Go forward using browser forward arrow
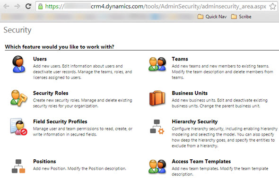This screenshot has width=279, height=181. [x=17, y=7]
